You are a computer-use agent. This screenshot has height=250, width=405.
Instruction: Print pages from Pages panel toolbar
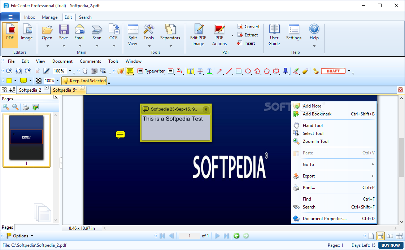tap(26, 107)
